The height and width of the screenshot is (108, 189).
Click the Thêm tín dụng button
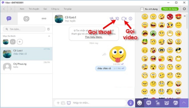(170, 9)
